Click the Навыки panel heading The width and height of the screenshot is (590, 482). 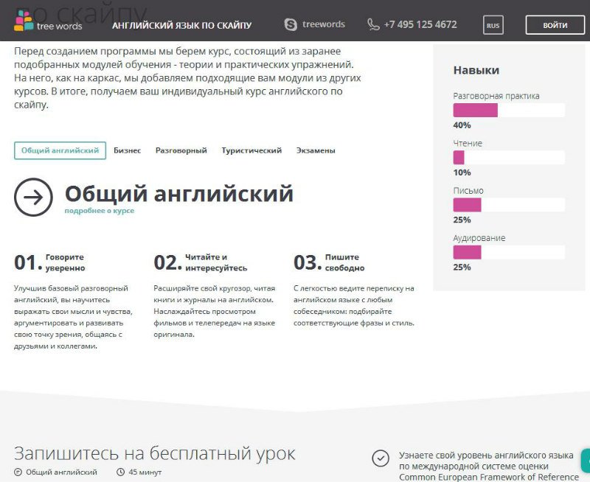click(476, 70)
